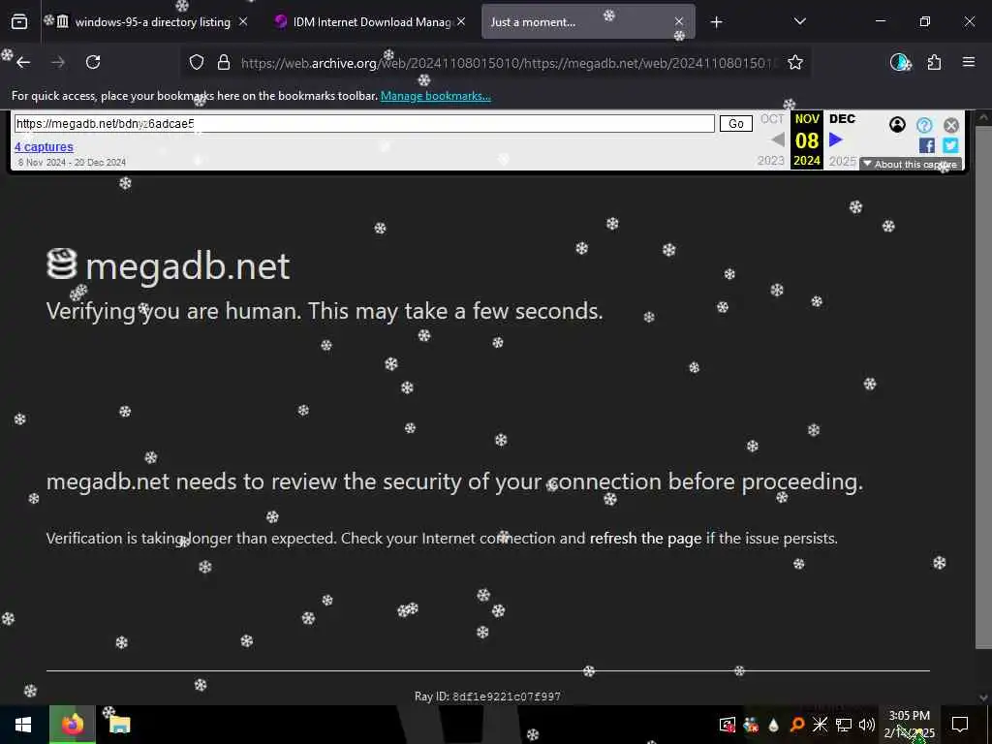Open network status tray icon
Screen dimensions: 992x744
coord(844,725)
